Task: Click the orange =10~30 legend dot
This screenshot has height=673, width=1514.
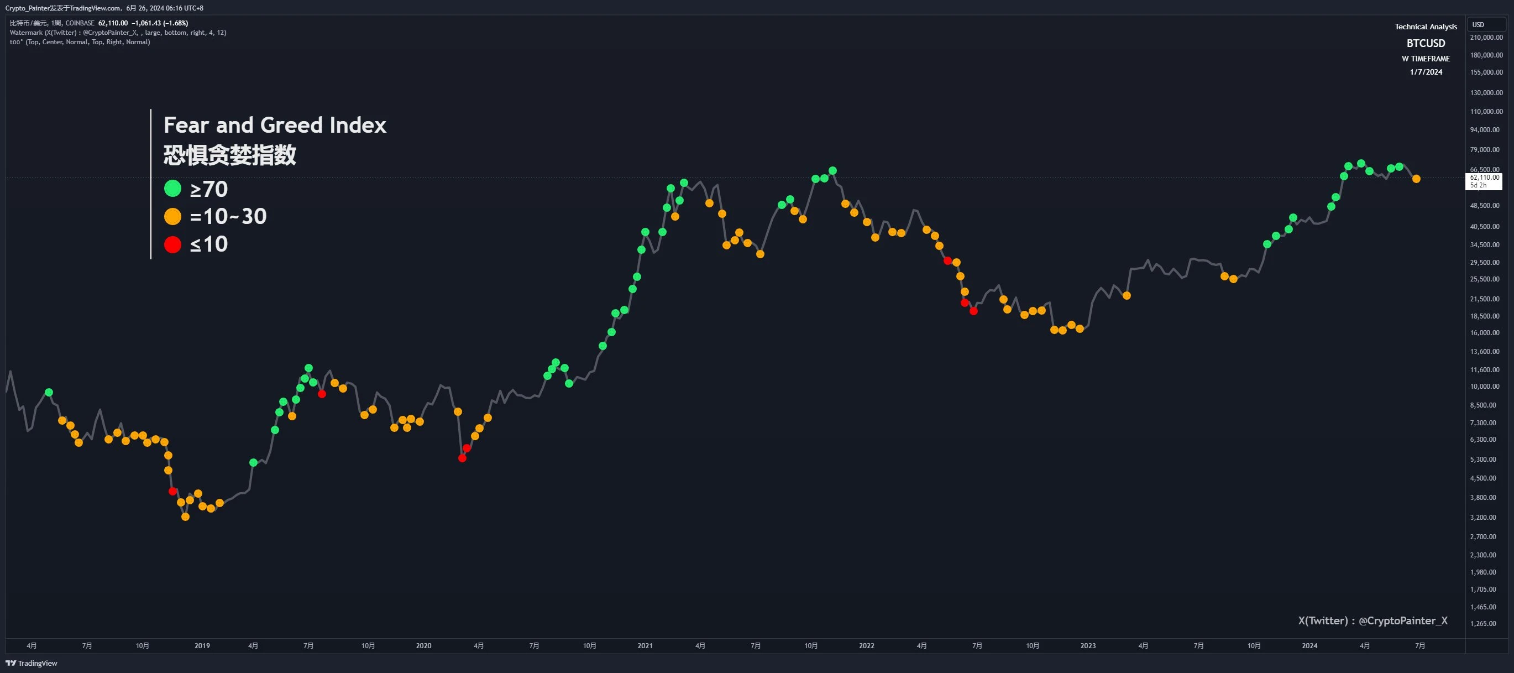Action: (x=172, y=216)
